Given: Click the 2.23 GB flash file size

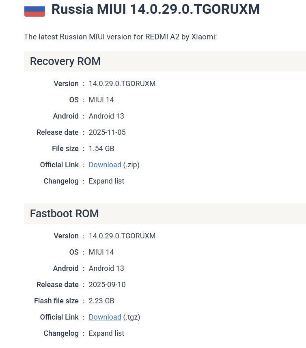Looking at the screenshot, I should tap(101, 301).
